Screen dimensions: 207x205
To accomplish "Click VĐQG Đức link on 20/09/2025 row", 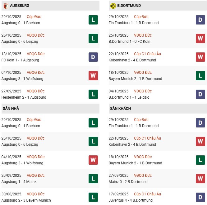I will click(x=35, y=176).
